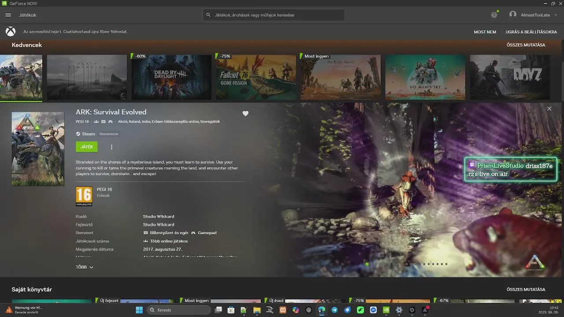Click the ARK cover art image
564x317 pixels.
(x=38, y=149)
